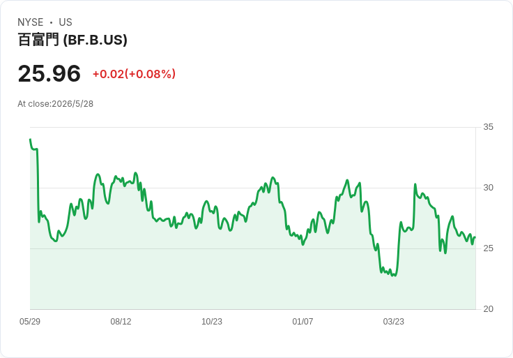Click the 01/07 date axis label

tap(303, 321)
